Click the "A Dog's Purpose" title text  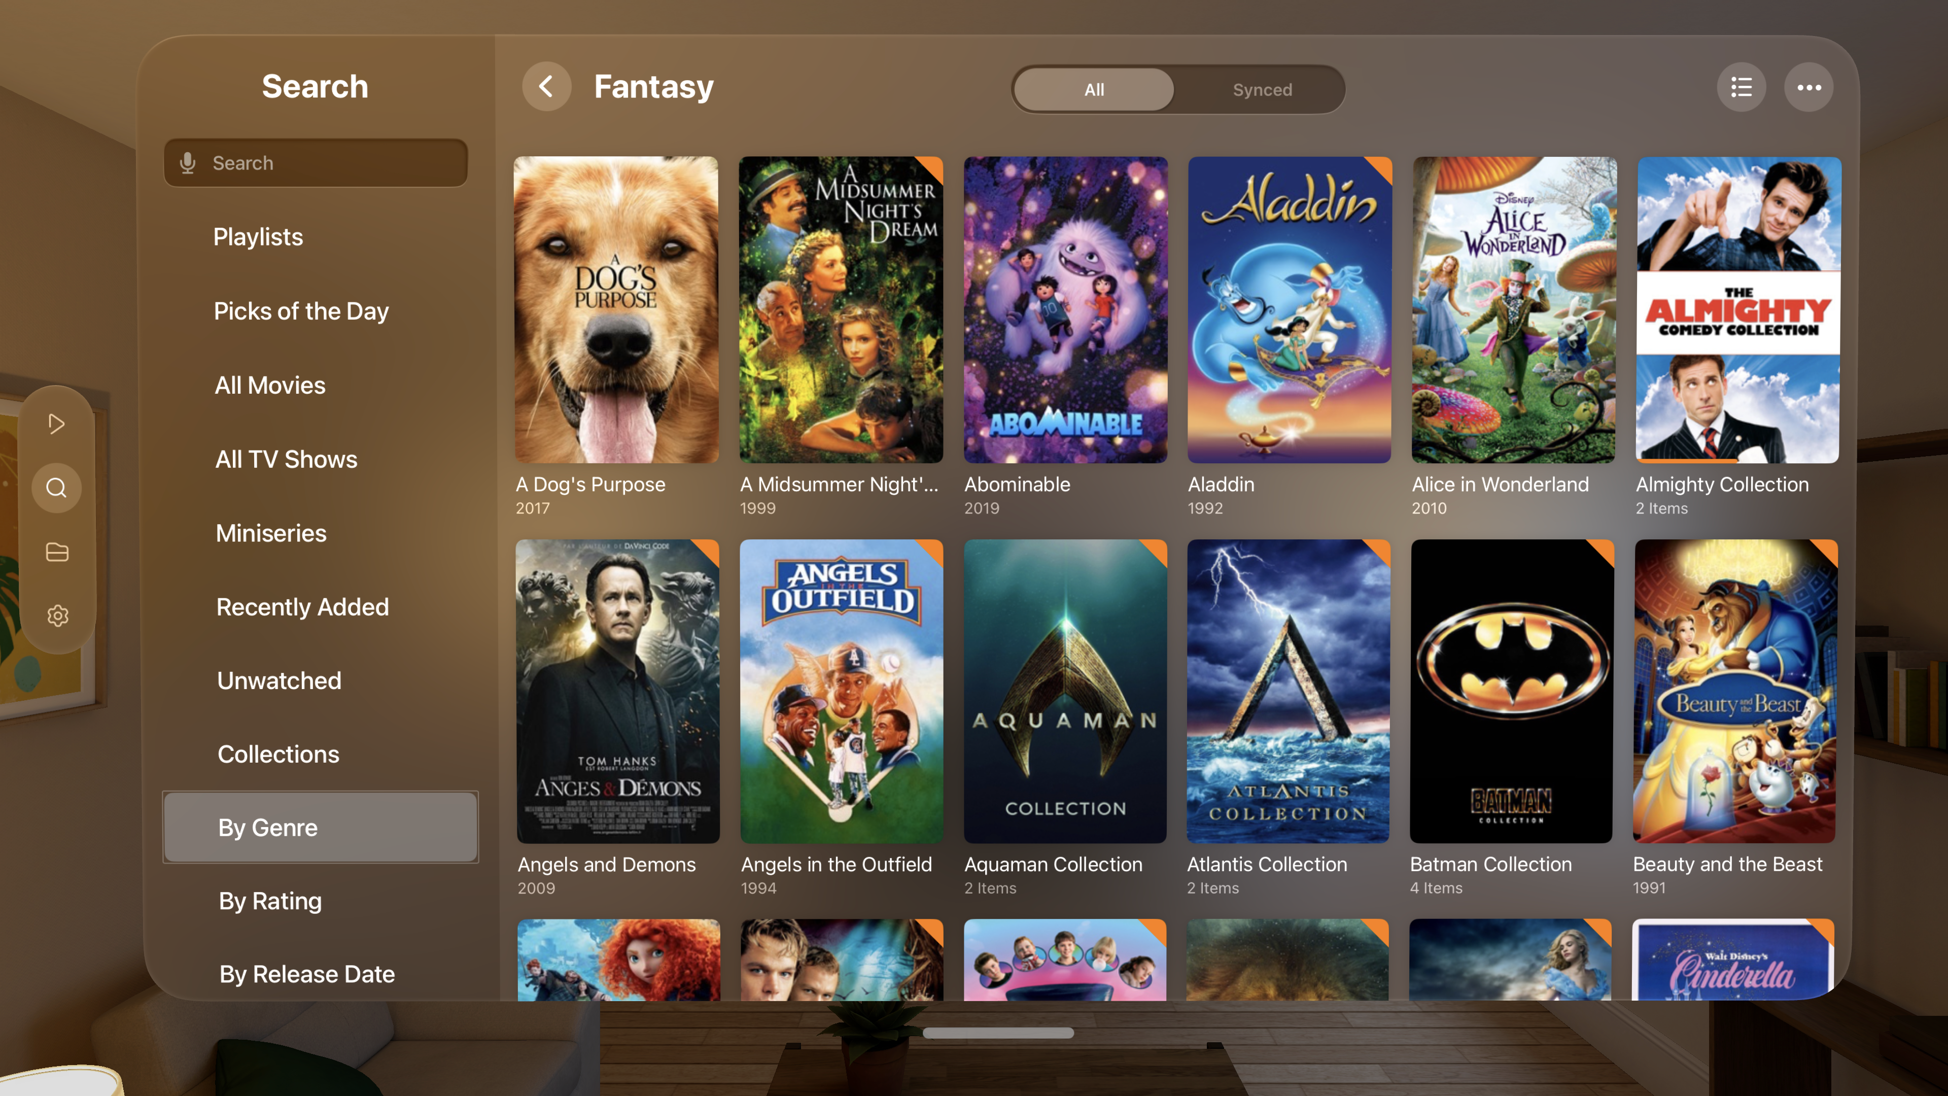590,484
